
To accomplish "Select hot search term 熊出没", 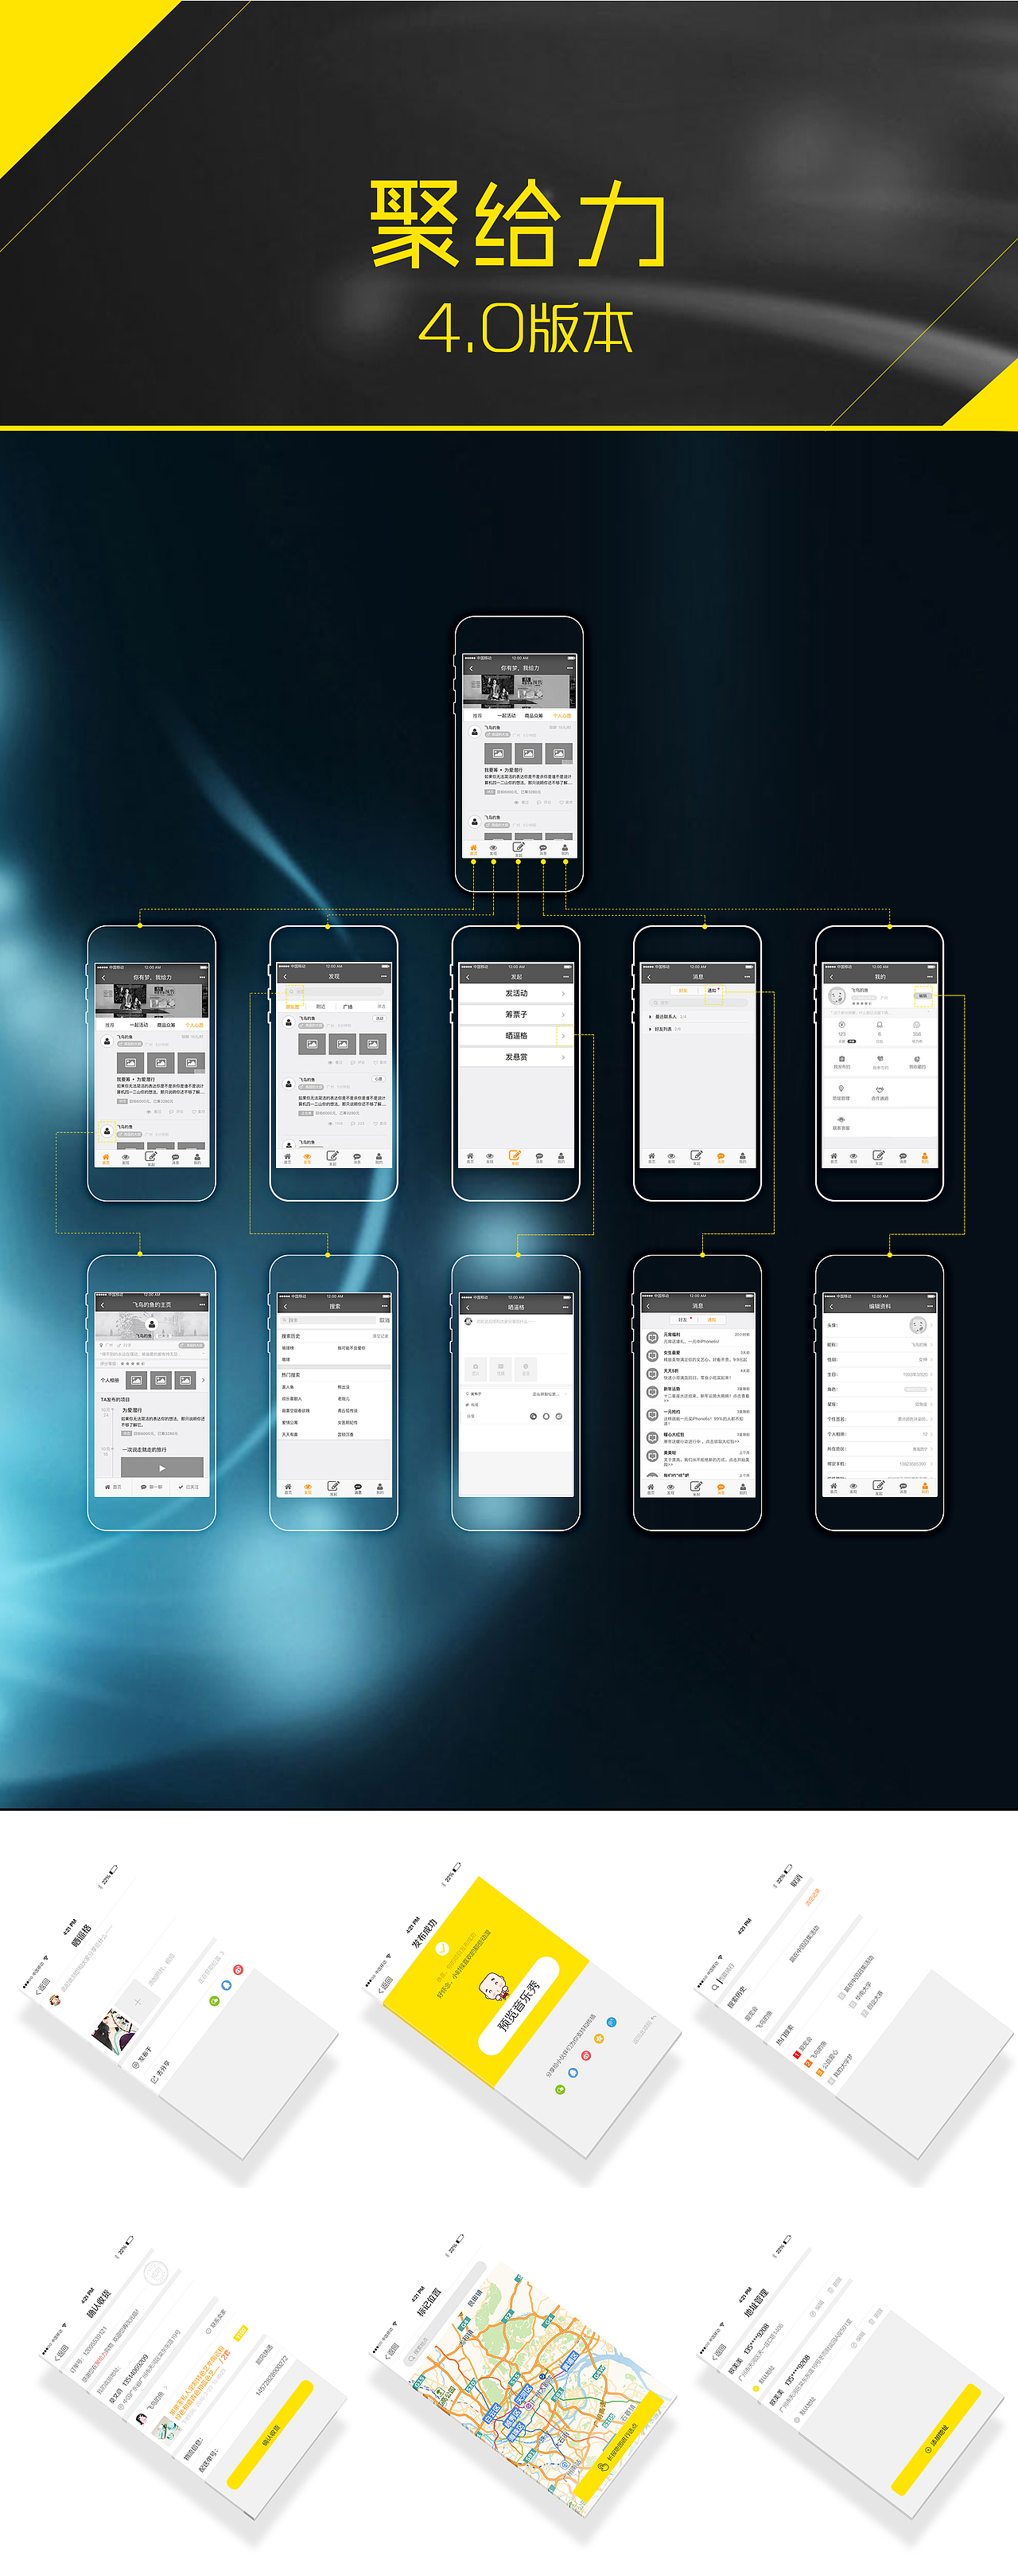I will point(344,1387).
